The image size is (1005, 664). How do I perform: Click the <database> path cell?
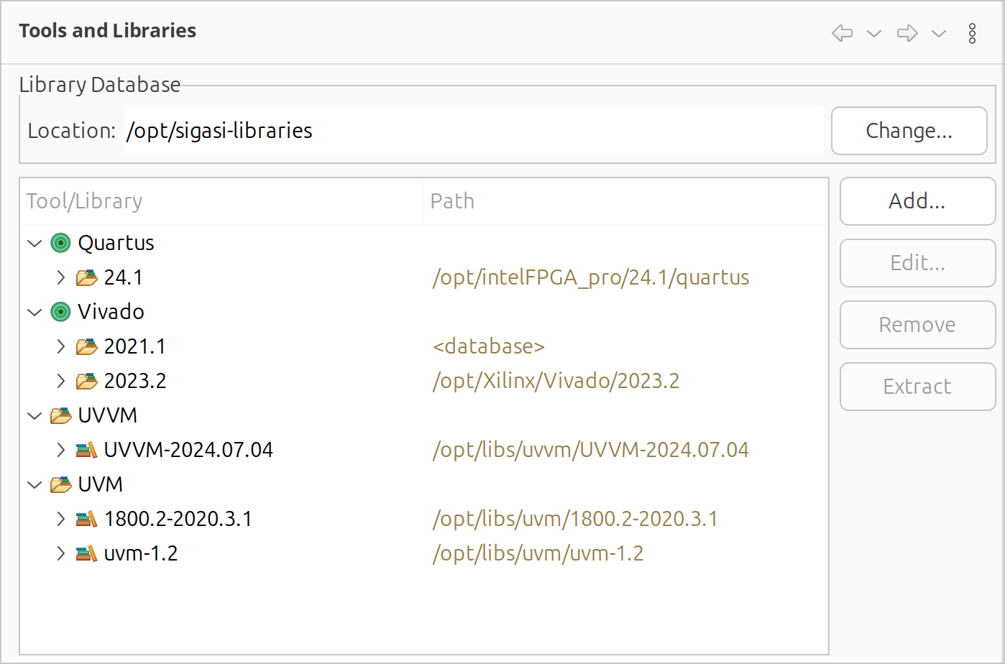click(489, 346)
